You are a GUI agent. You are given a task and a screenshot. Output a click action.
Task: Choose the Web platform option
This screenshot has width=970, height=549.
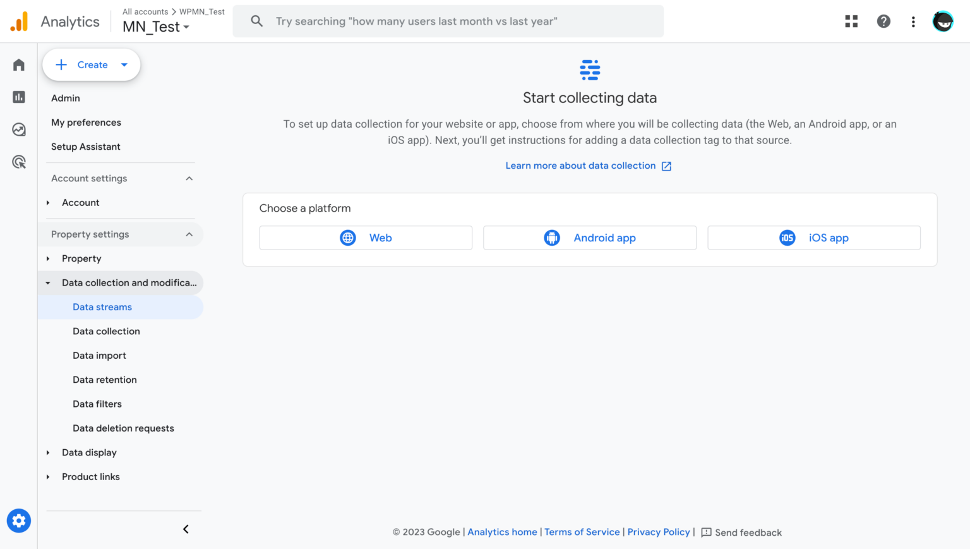click(x=366, y=238)
